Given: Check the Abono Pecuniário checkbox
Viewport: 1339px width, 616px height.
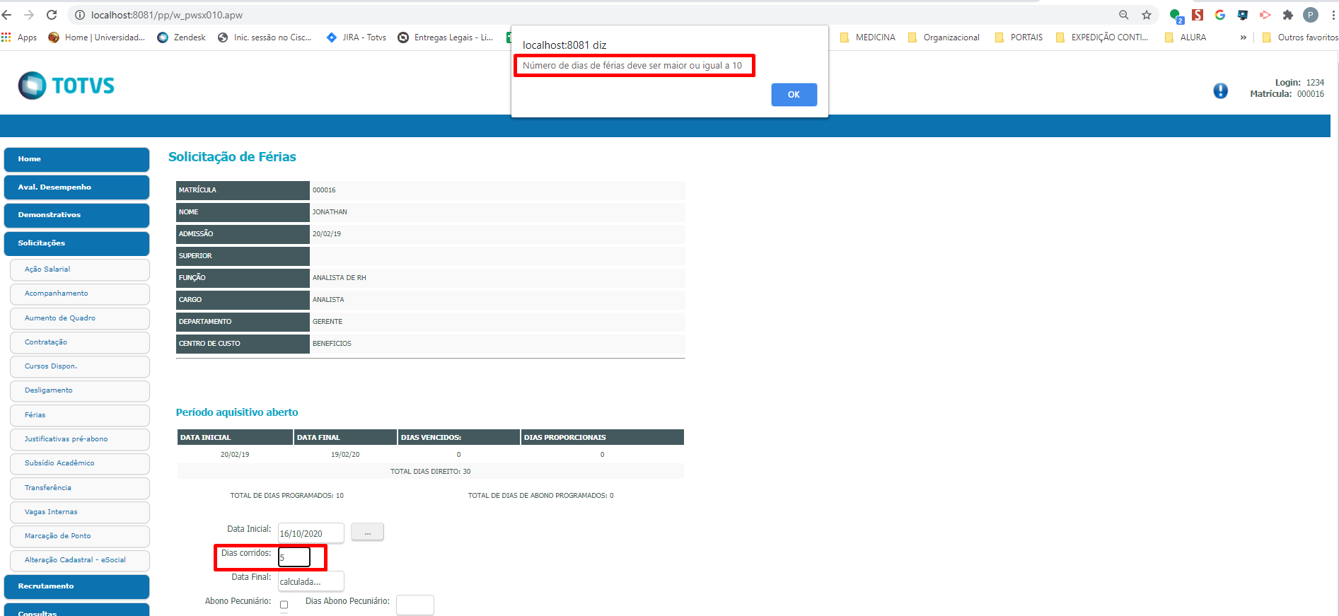Looking at the screenshot, I should pos(284,605).
